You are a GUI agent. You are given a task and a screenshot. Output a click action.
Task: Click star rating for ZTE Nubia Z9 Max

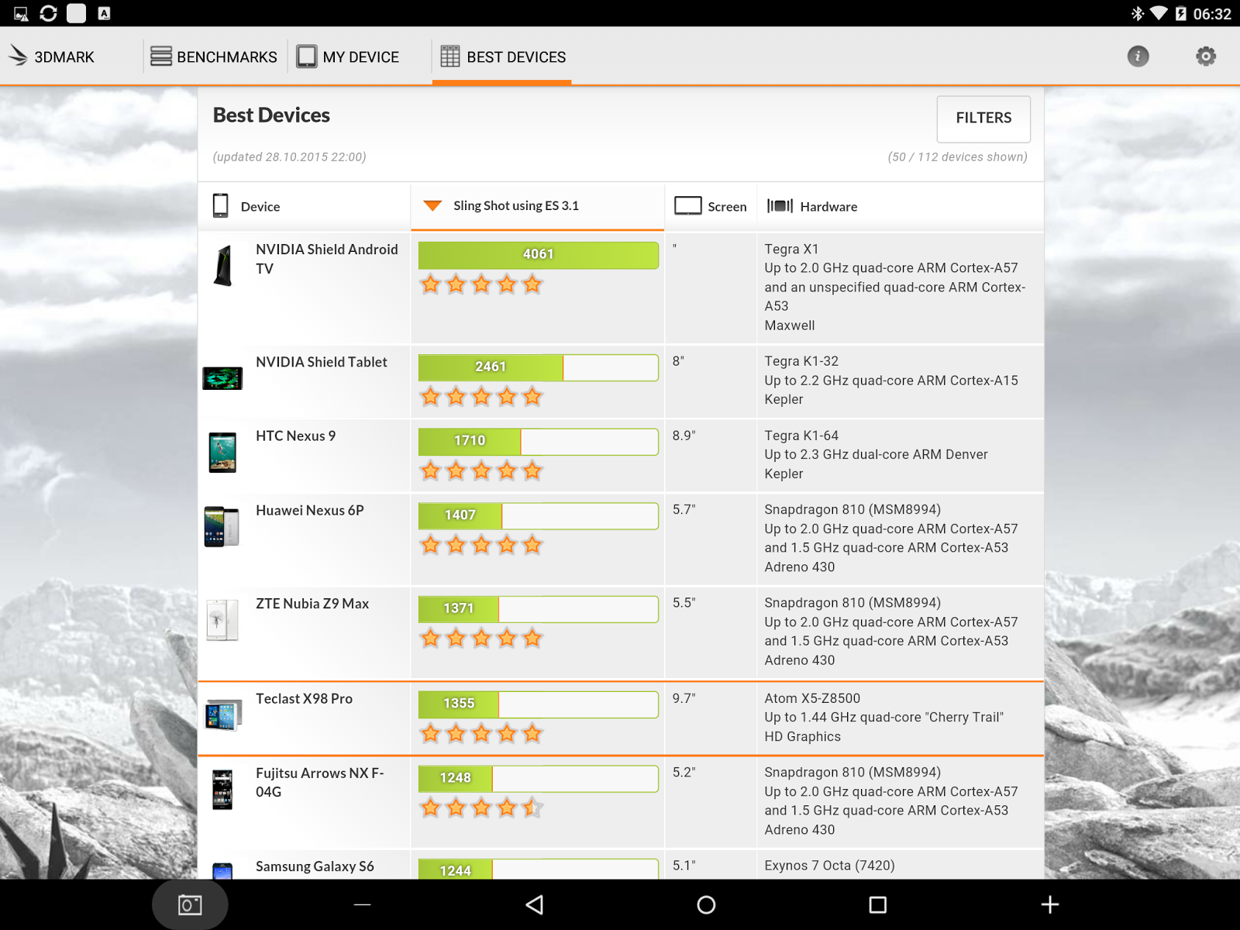point(481,639)
